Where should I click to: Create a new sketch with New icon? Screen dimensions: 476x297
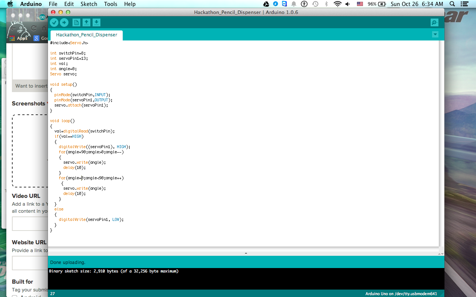tap(76, 23)
